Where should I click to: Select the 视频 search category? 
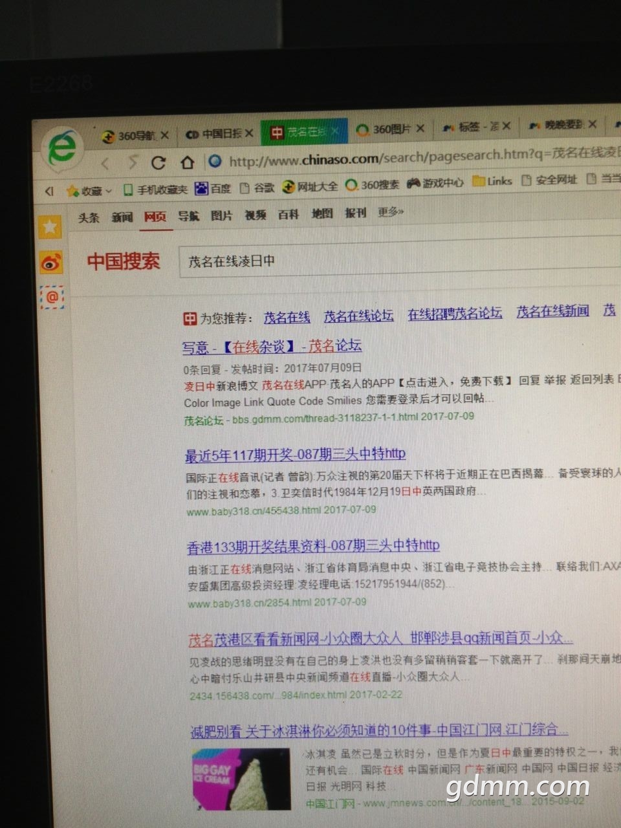[x=255, y=215]
